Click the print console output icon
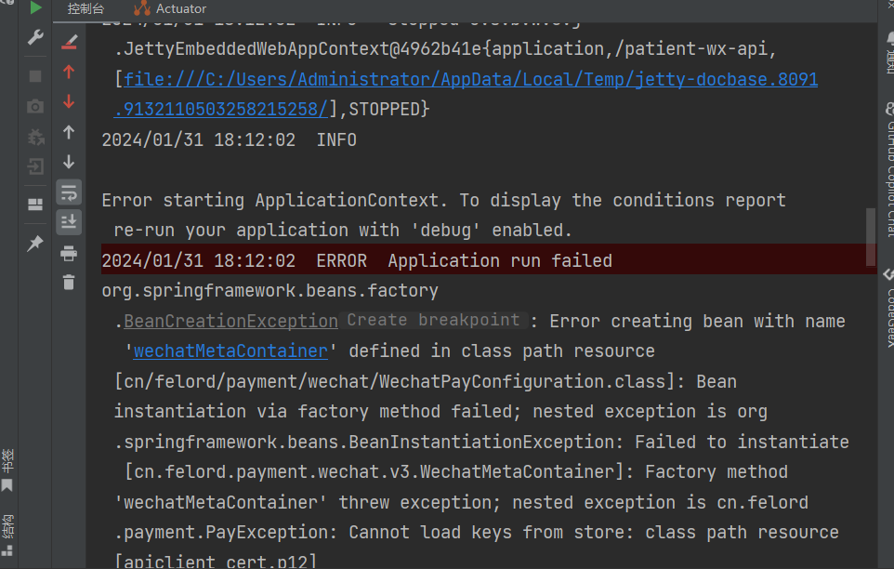894x569 pixels. 69,253
